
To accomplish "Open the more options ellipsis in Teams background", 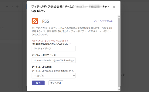I will coord(7,7).
